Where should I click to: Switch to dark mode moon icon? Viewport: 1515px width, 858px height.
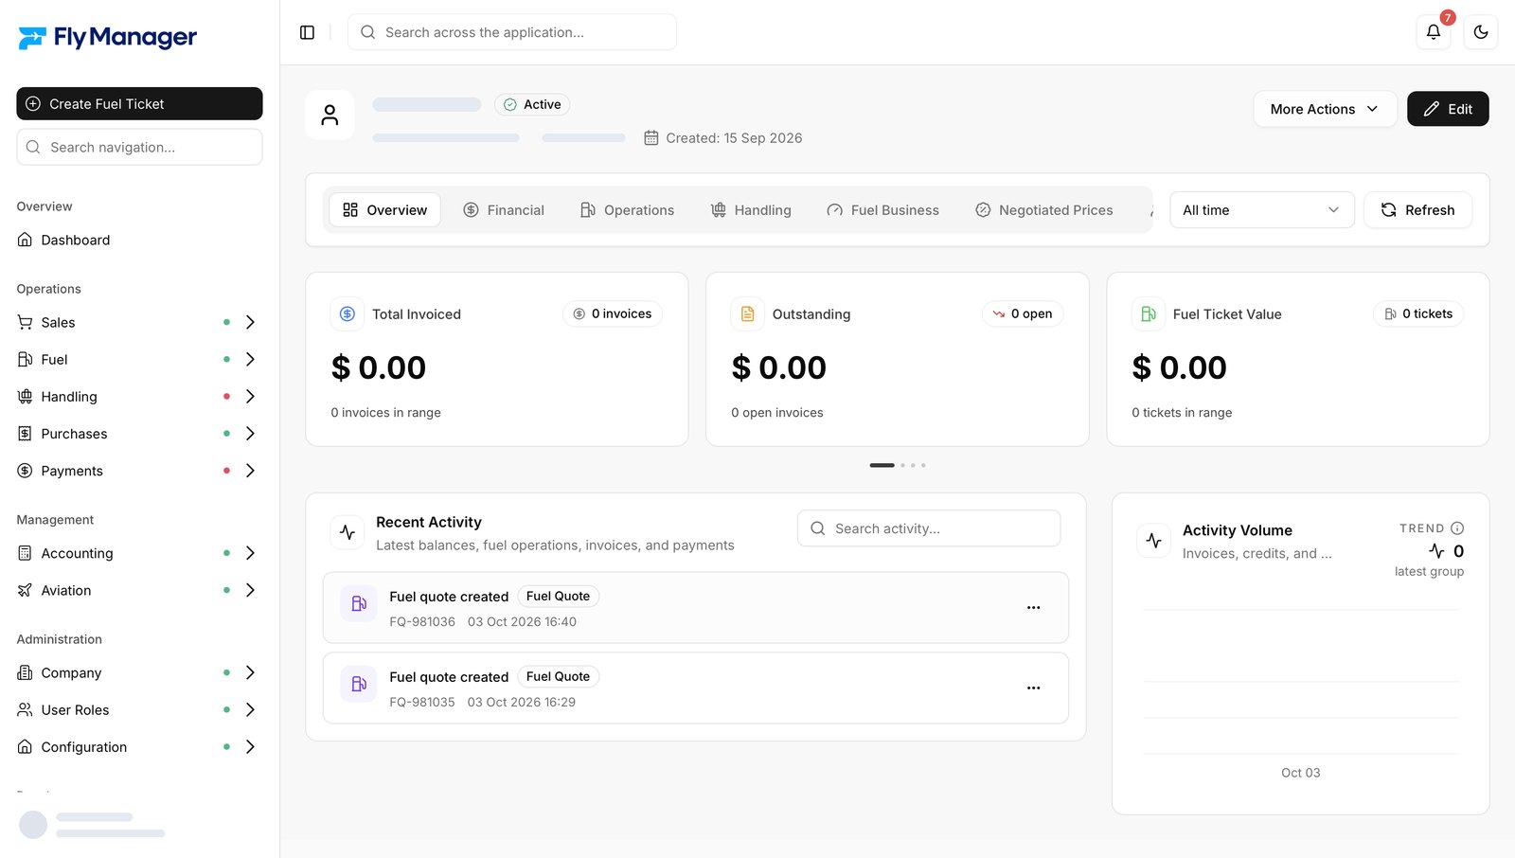[x=1481, y=32]
